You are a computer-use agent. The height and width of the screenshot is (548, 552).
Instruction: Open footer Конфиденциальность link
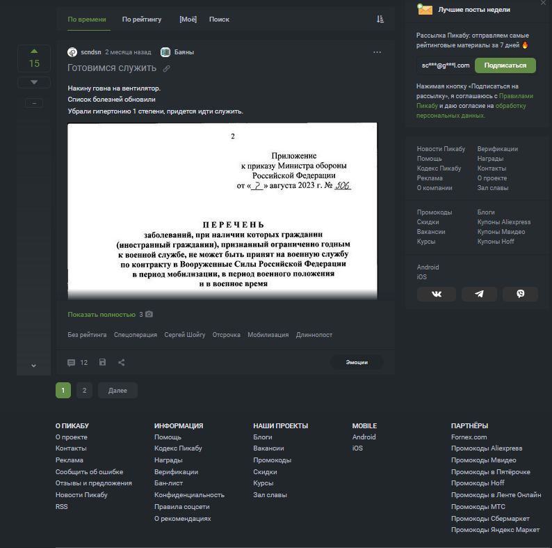pyautogui.click(x=189, y=495)
